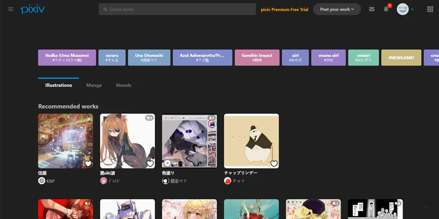Like the 住居 artwork with heart
Screen dimensions: 439x219
(x=88, y=163)
